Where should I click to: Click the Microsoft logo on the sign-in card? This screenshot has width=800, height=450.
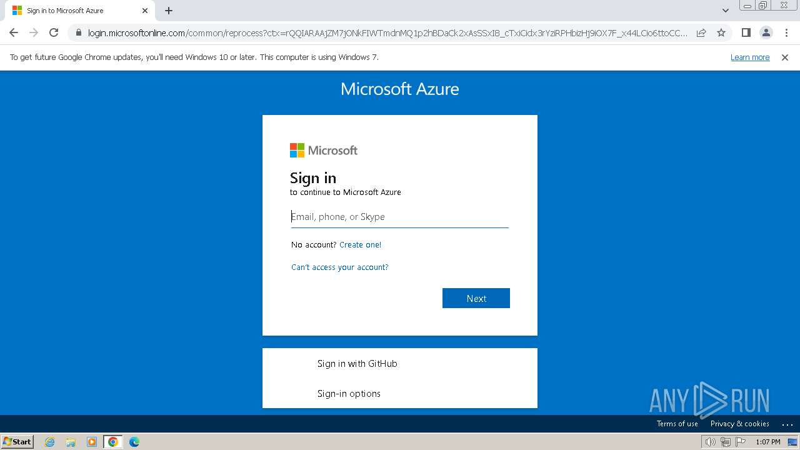point(324,151)
